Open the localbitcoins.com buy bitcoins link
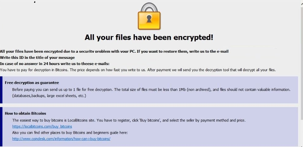Screen dimensions: 303x147 click(x=42, y=126)
